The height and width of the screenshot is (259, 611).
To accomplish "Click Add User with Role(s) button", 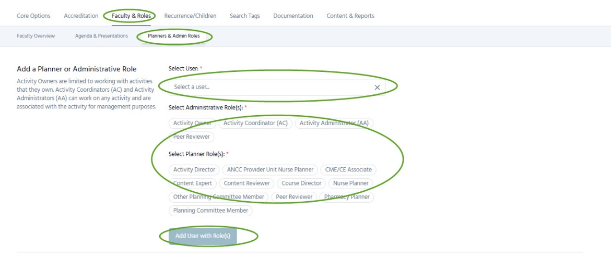I will point(203,236).
